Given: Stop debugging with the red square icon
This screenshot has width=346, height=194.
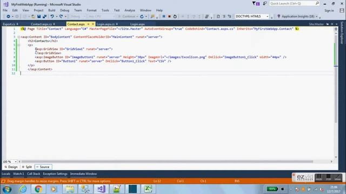Looking at the screenshot, I should pos(169,16).
